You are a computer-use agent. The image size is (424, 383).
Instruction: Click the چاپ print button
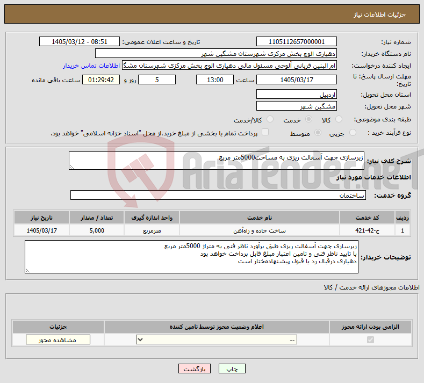click(232, 368)
